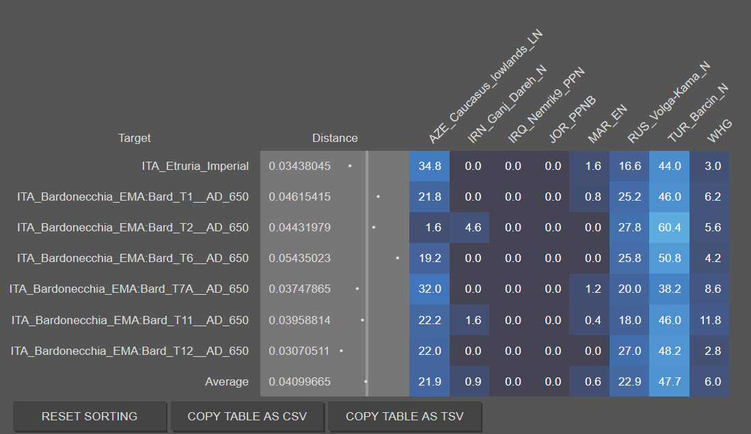751x434 pixels.
Task: Sort by MAR_EN column header
Action: pyautogui.click(x=607, y=124)
